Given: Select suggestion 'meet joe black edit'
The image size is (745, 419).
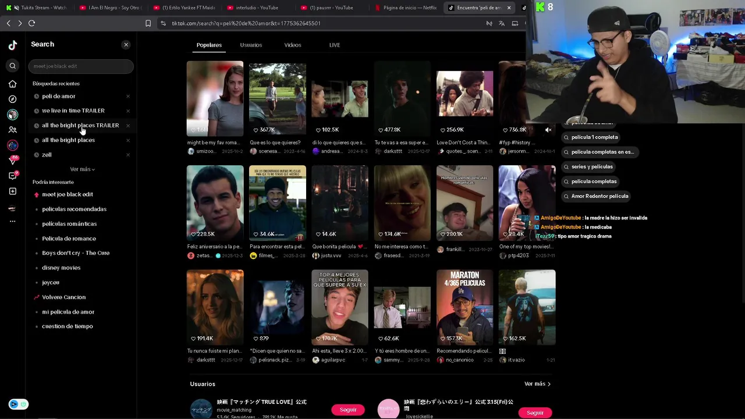Looking at the screenshot, I should [68, 194].
